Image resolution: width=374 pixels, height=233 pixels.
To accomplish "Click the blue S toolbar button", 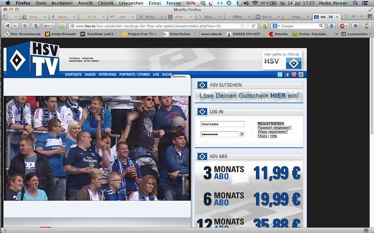I will click(36, 26).
